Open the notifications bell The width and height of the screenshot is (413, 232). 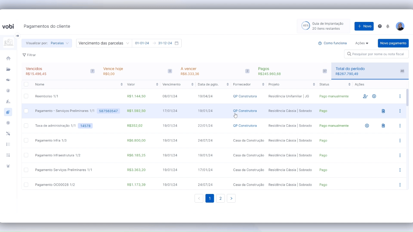point(388,26)
